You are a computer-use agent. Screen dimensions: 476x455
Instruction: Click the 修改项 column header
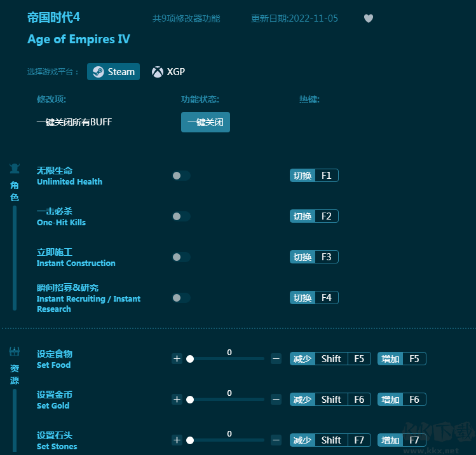tap(51, 99)
